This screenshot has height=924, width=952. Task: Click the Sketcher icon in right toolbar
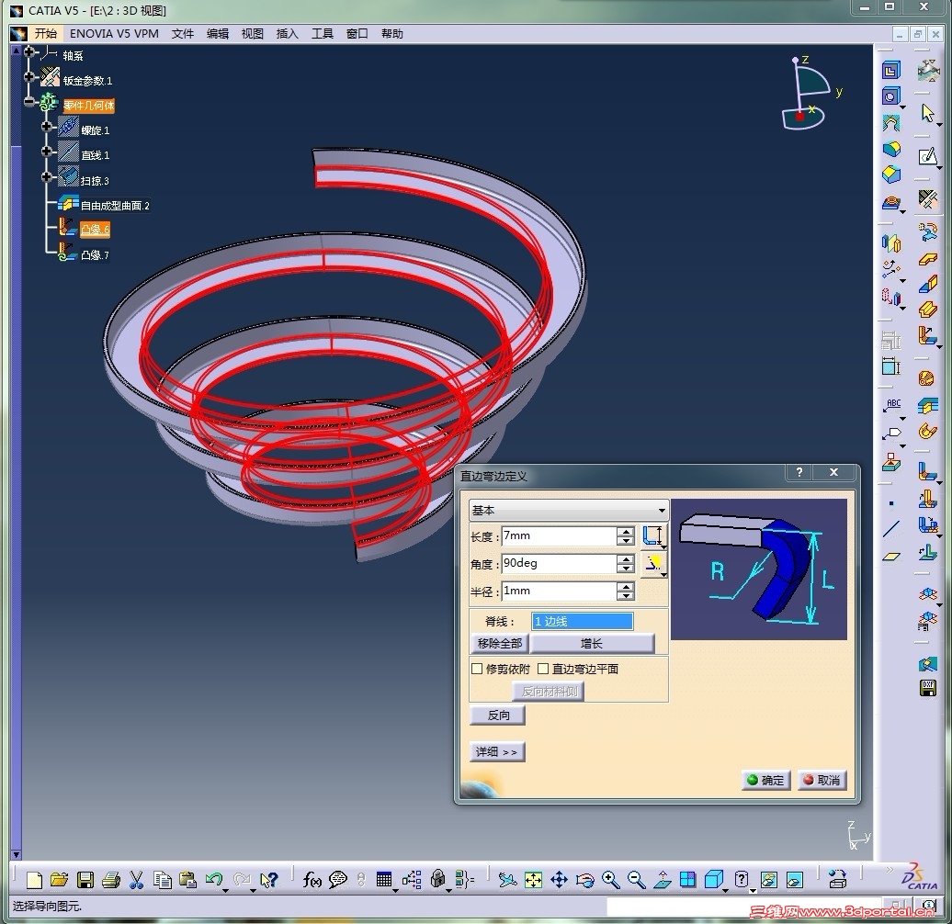pyautogui.click(x=927, y=156)
